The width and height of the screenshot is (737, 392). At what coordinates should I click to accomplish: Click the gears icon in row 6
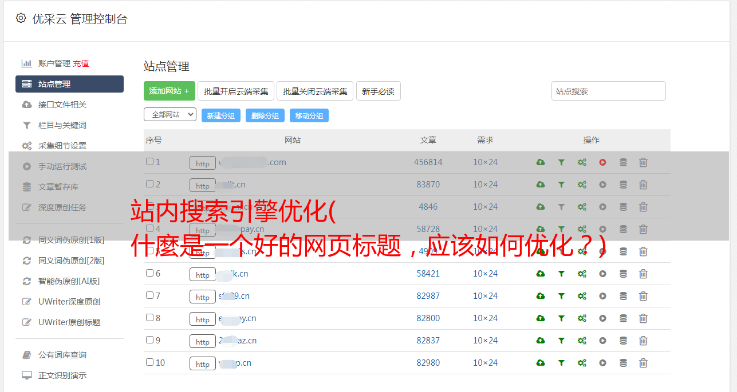(582, 274)
